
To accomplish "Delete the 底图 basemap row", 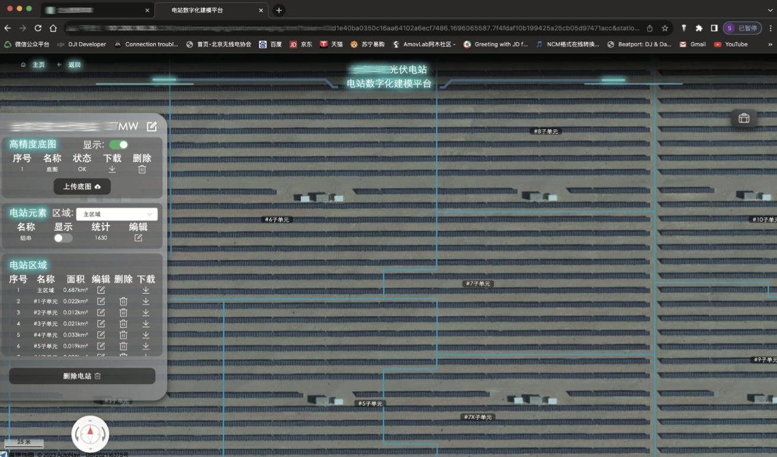I will pos(142,169).
